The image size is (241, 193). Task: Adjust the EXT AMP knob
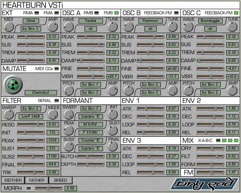pos(53,27)
